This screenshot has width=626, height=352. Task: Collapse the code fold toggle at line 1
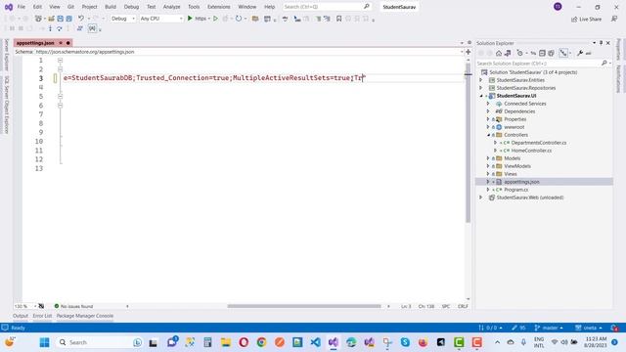click(x=61, y=61)
